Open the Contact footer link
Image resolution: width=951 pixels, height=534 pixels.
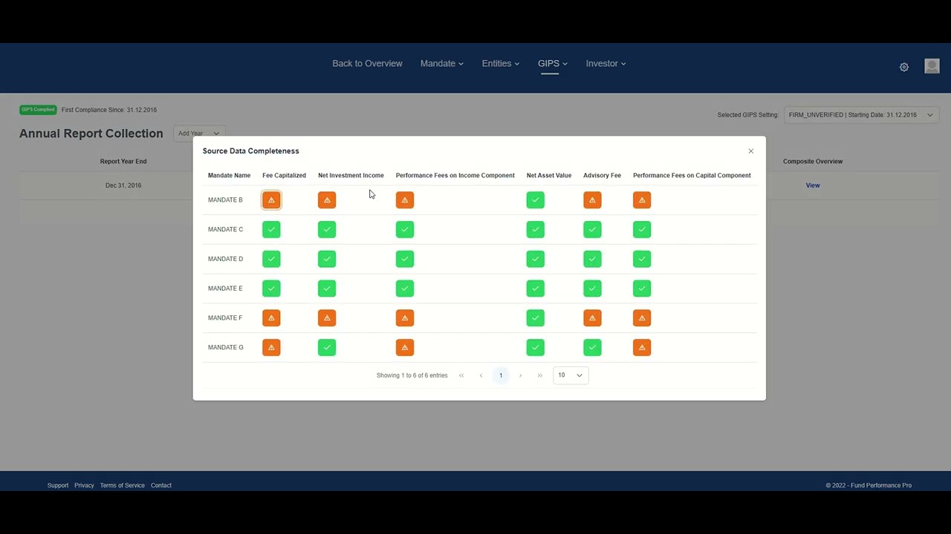pyautogui.click(x=161, y=486)
